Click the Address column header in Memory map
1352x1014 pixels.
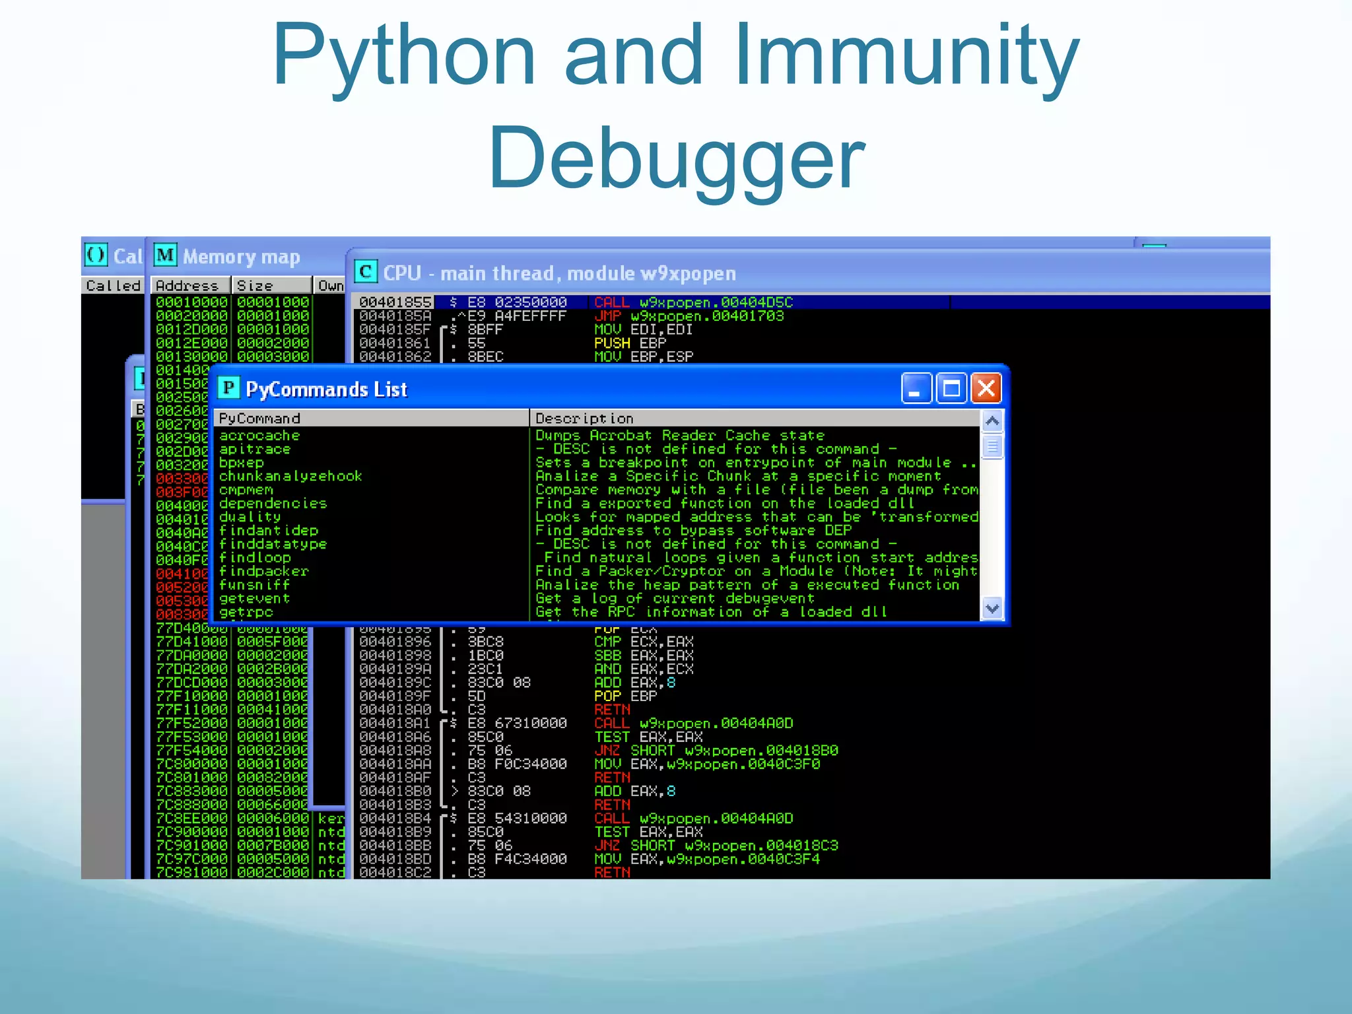(x=191, y=285)
